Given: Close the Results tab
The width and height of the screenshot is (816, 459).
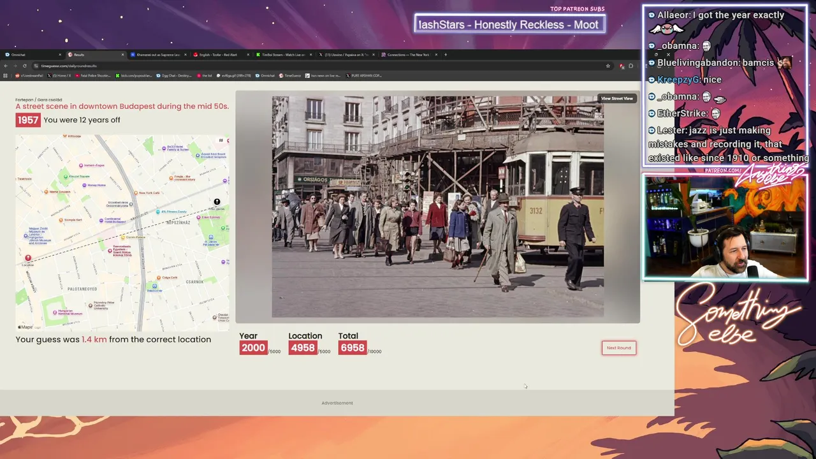Looking at the screenshot, I should coord(122,55).
